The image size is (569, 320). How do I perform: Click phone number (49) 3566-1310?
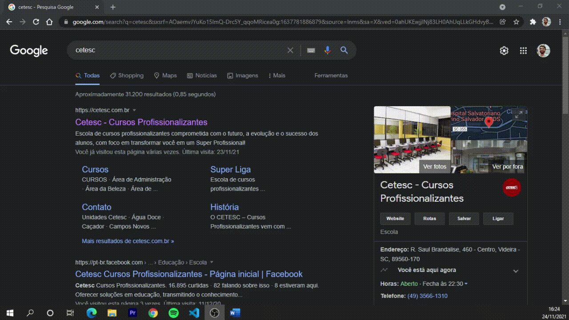(x=428, y=296)
